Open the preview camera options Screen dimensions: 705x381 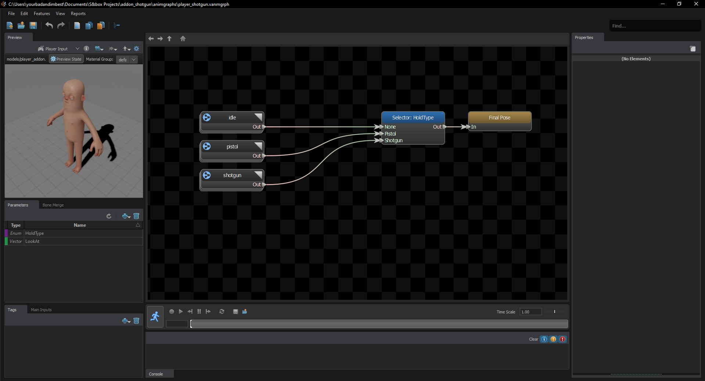click(98, 48)
